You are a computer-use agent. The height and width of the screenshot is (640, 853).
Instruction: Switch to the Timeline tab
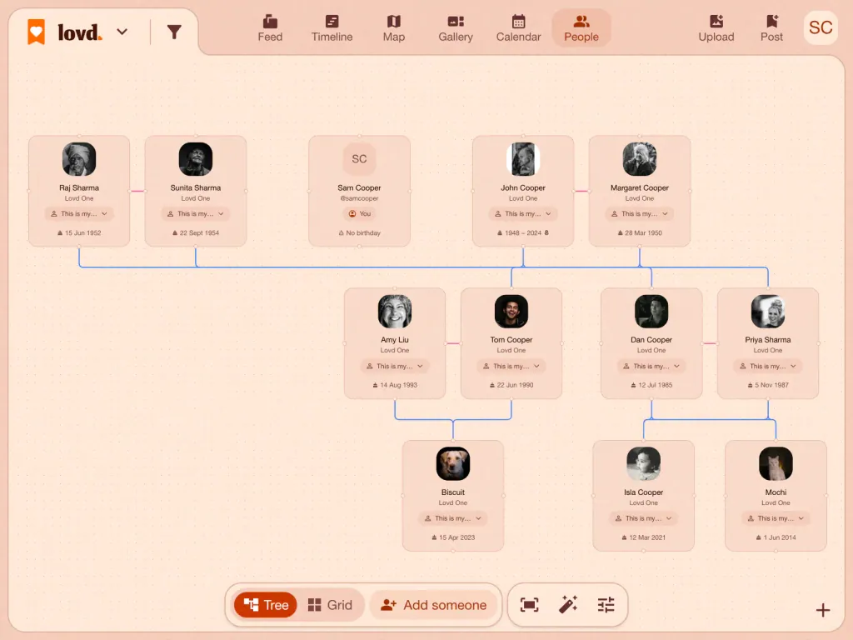click(332, 29)
